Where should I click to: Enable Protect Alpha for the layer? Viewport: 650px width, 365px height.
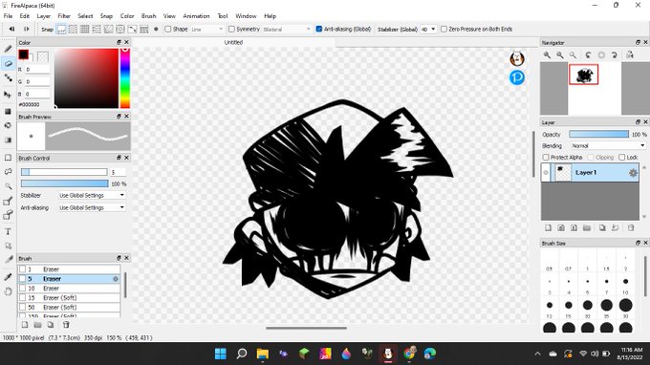[546, 158]
